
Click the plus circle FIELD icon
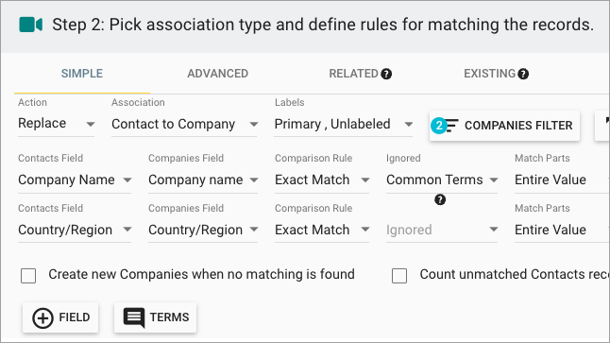(x=42, y=317)
